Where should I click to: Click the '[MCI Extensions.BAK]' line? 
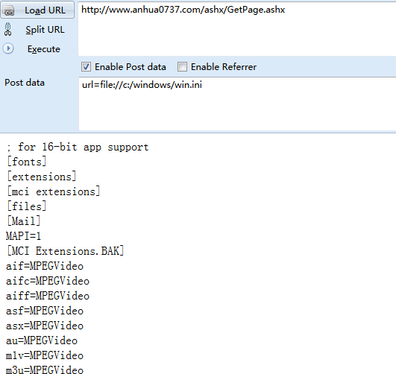click(65, 251)
